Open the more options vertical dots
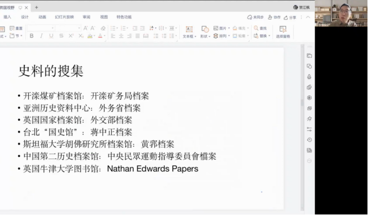Viewport: 368px width, 215px height. [x=301, y=17]
